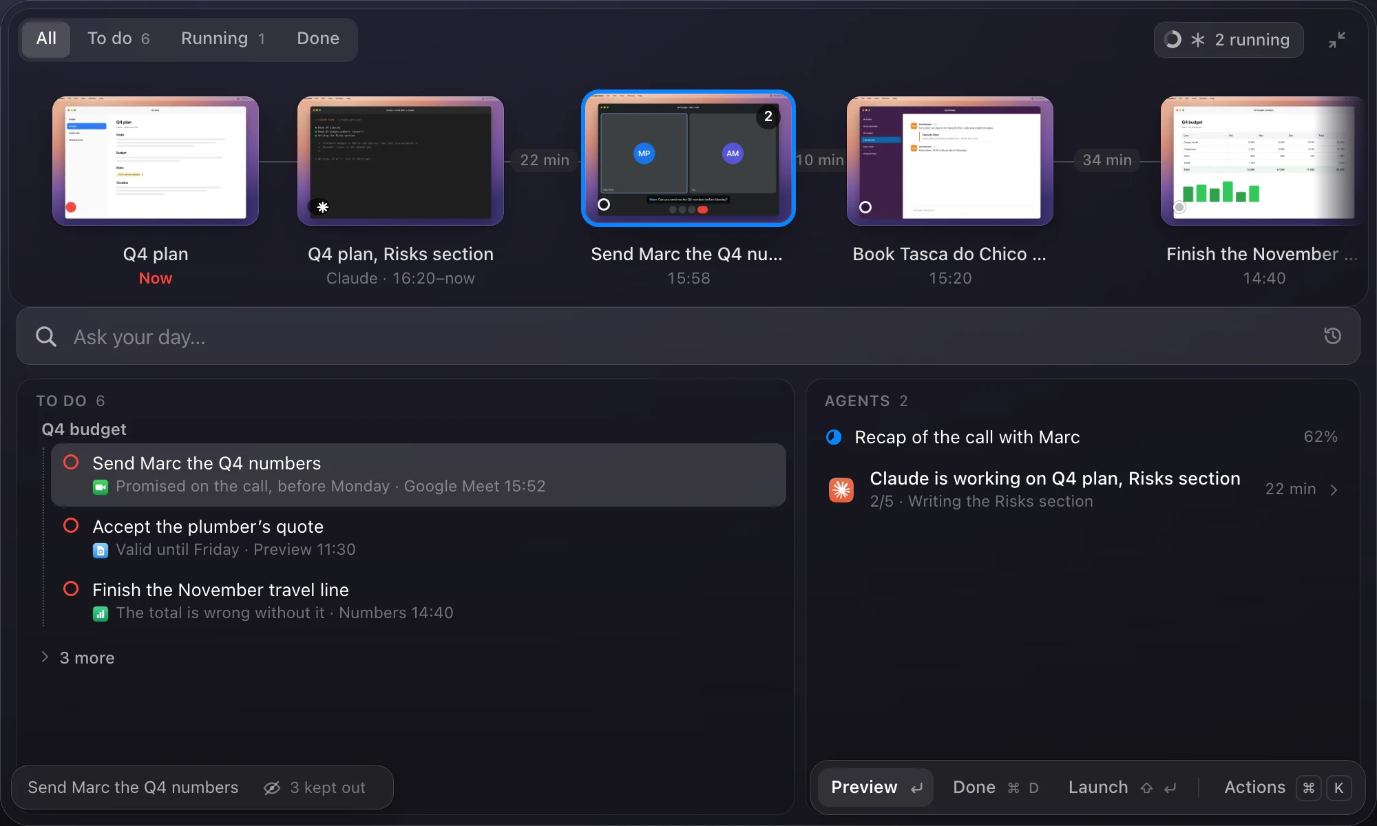Switch to the All tab
Image resolution: width=1377 pixels, height=826 pixels.
[46, 39]
